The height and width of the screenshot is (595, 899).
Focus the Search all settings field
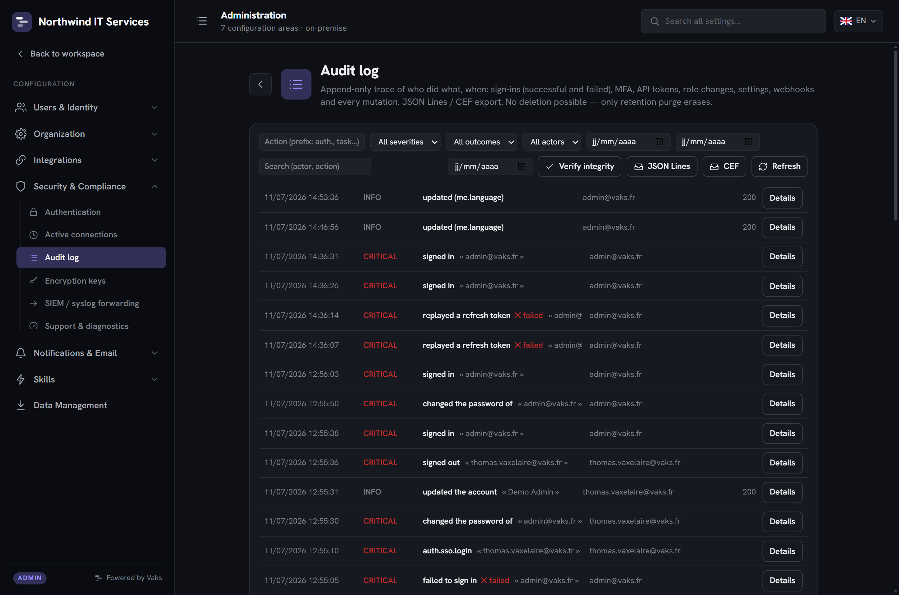point(733,21)
